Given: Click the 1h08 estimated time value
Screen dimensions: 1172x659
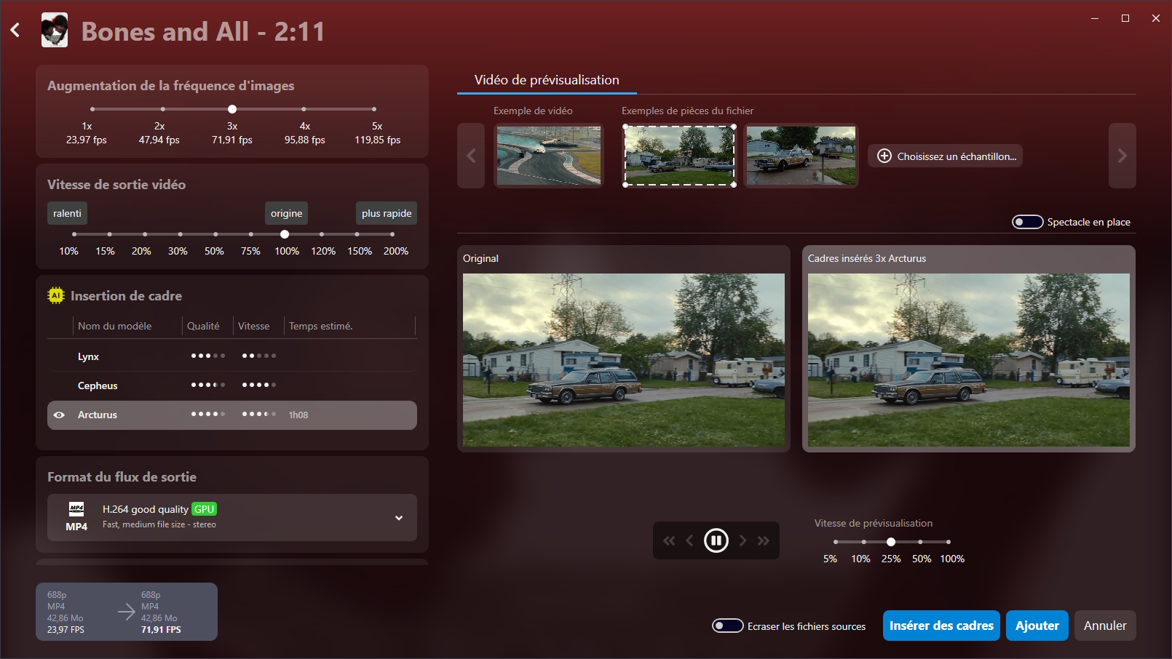Looking at the screenshot, I should tap(298, 415).
